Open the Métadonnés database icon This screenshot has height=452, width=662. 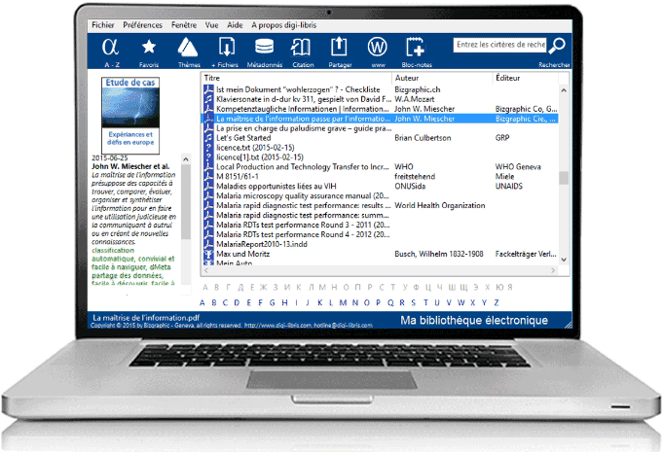tap(264, 47)
